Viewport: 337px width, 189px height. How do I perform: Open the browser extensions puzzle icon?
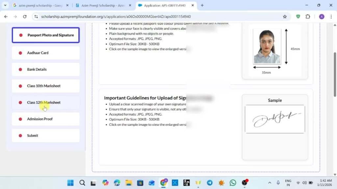click(x=307, y=16)
